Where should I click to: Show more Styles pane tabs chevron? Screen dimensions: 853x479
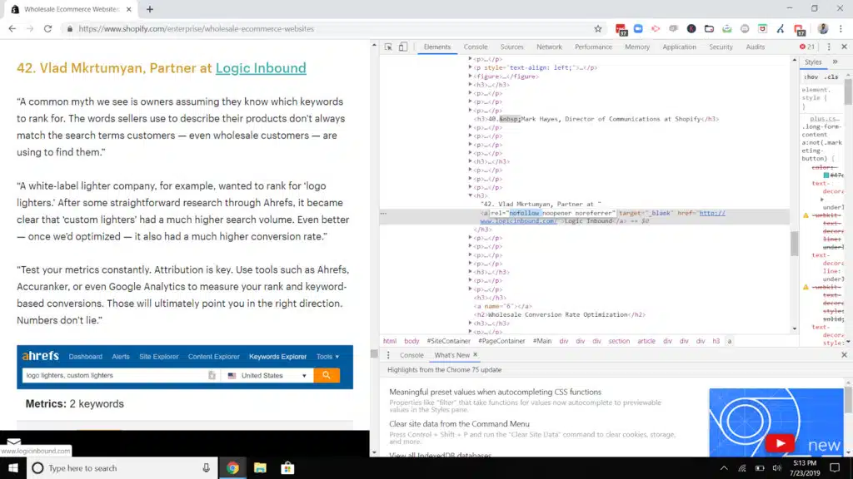pos(834,62)
